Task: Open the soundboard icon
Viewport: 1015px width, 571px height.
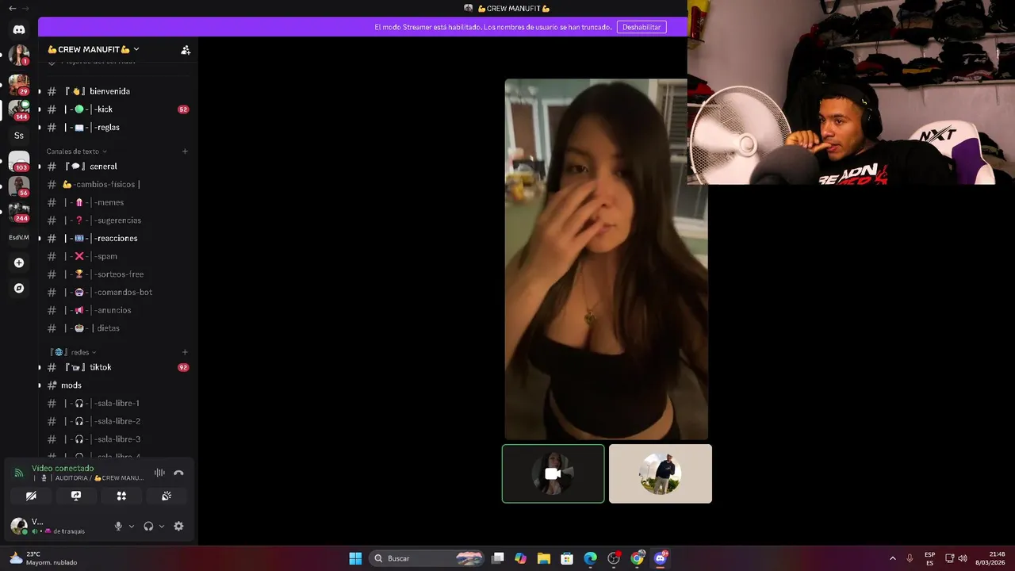Action: (167, 496)
